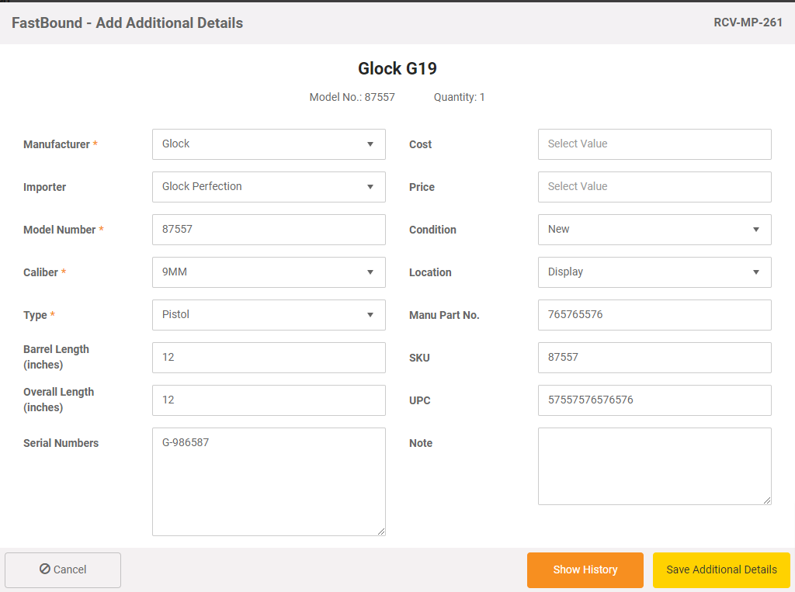The image size is (795, 592).
Task: Click the Show History button
Action: [585, 569]
